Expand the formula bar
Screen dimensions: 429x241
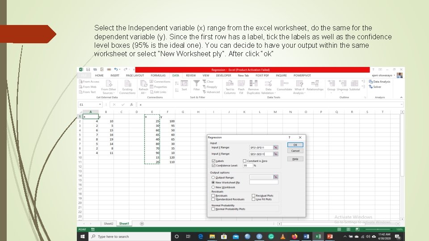401,104
